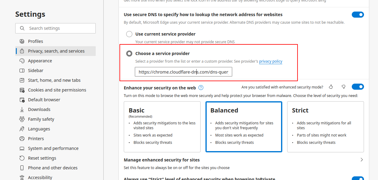
Task: Click the thumbs down feedback icon
Action: 344,87
